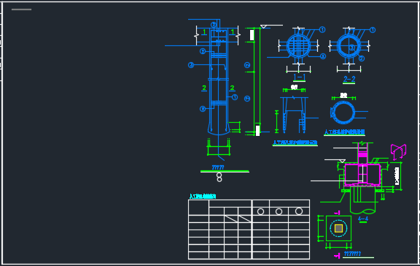
Task: Click the cyan table title above the schedule table
Action: (x=203, y=197)
